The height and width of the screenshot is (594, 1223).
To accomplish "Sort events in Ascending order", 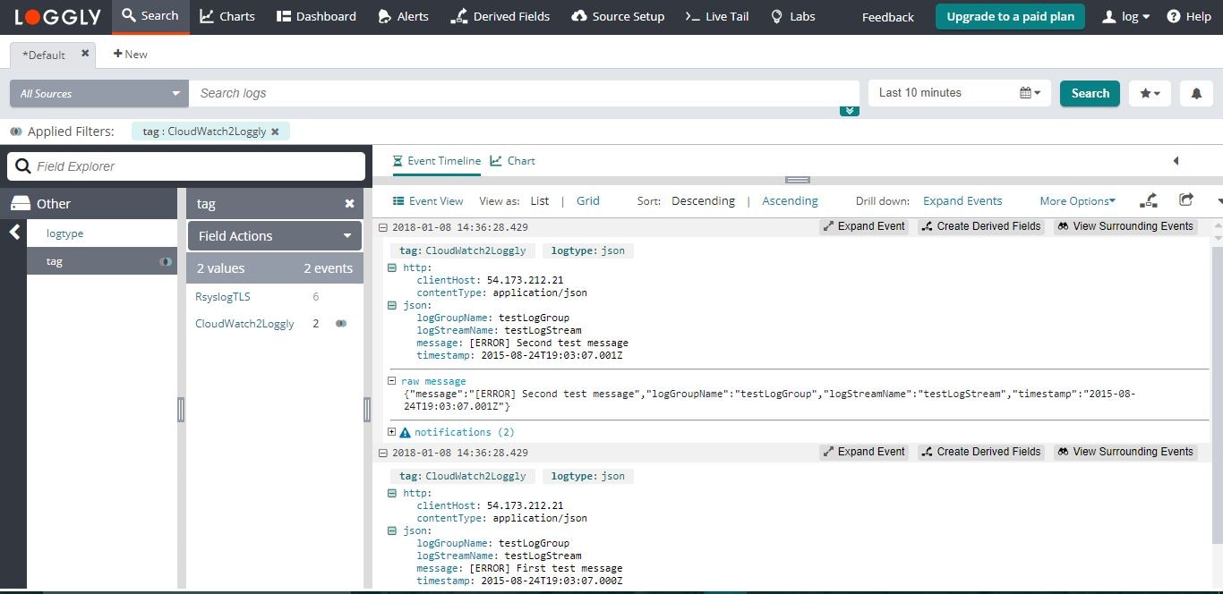I will [790, 201].
